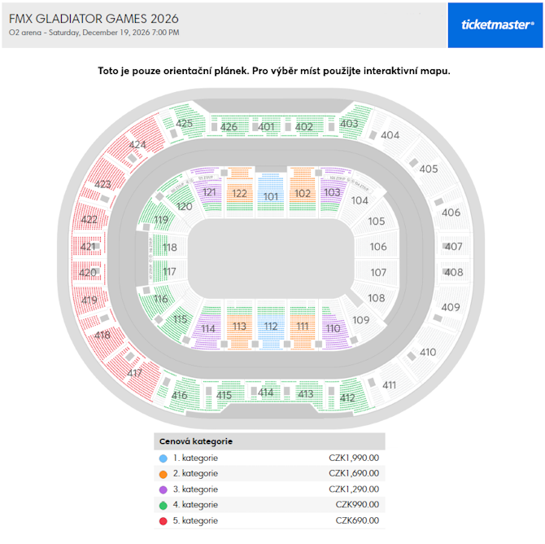
Task: Click the CZK1,990.00 price label
Action: click(x=354, y=458)
